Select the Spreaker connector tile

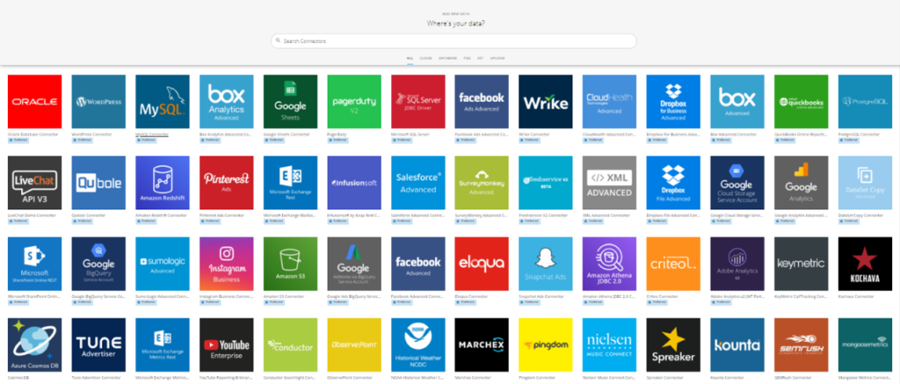click(x=673, y=345)
